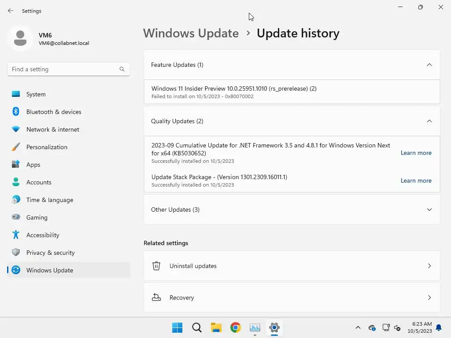Image resolution: width=451 pixels, height=338 pixels.
Task: Click the OneDrive cloud icon in tray
Action: click(372, 327)
